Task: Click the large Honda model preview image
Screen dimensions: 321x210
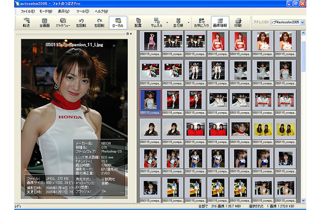Action: [74, 119]
